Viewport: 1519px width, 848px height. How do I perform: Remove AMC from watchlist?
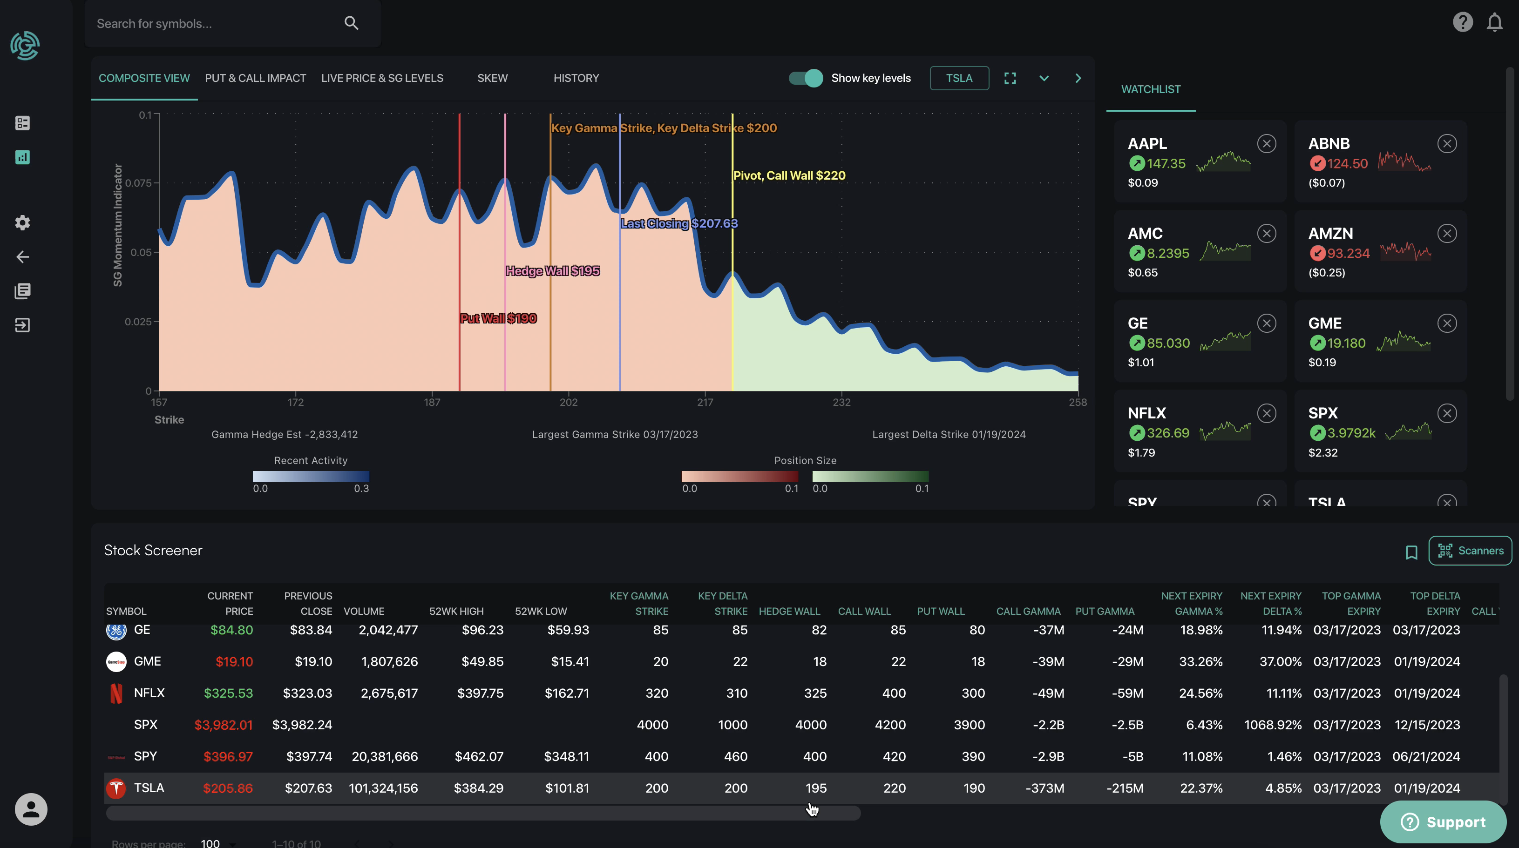pyautogui.click(x=1267, y=233)
